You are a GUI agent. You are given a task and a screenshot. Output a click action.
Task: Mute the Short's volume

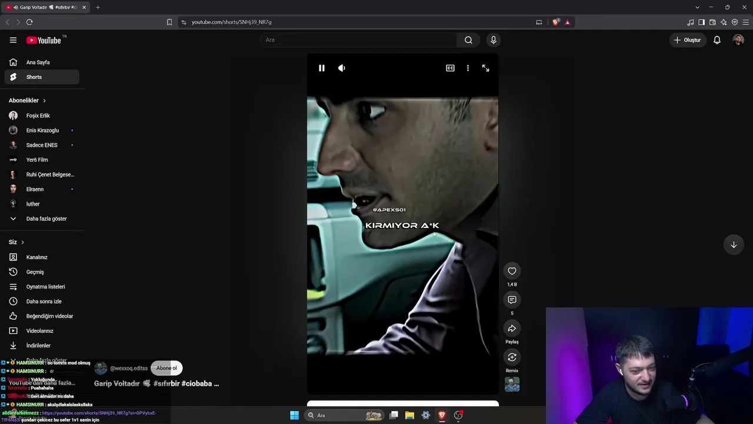click(x=342, y=68)
